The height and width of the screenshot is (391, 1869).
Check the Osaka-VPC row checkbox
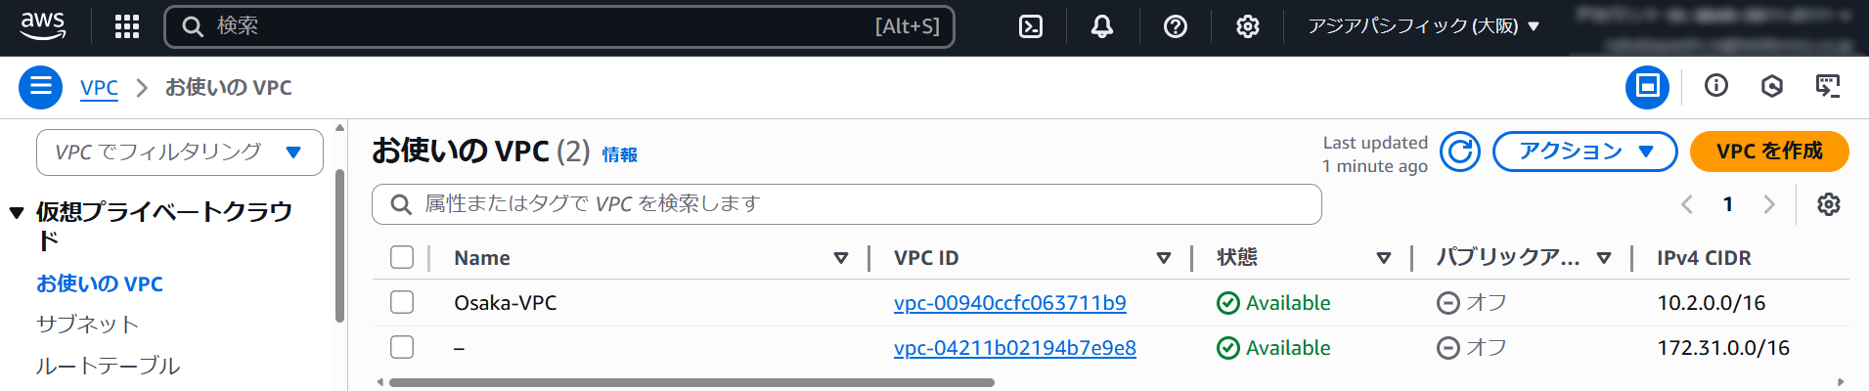click(402, 302)
